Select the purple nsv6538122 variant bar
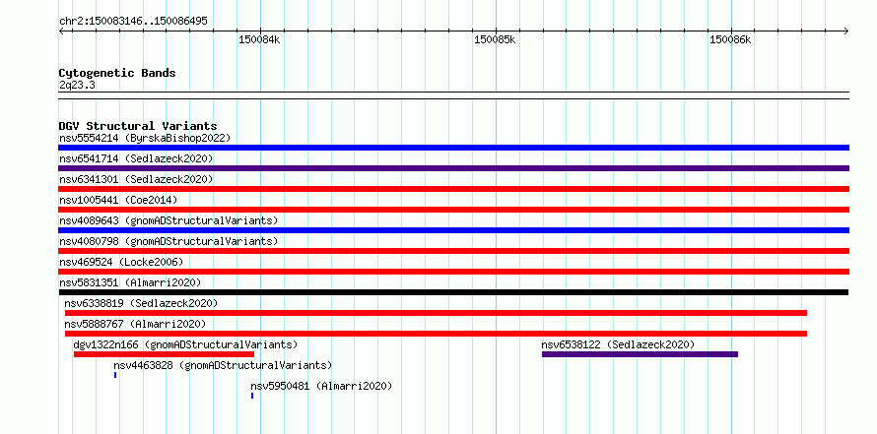Viewport: 877px width, 434px height. 640,354
